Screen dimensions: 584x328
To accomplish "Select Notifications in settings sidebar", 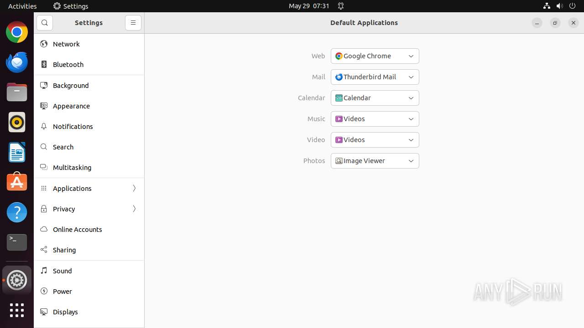I will (89, 127).
